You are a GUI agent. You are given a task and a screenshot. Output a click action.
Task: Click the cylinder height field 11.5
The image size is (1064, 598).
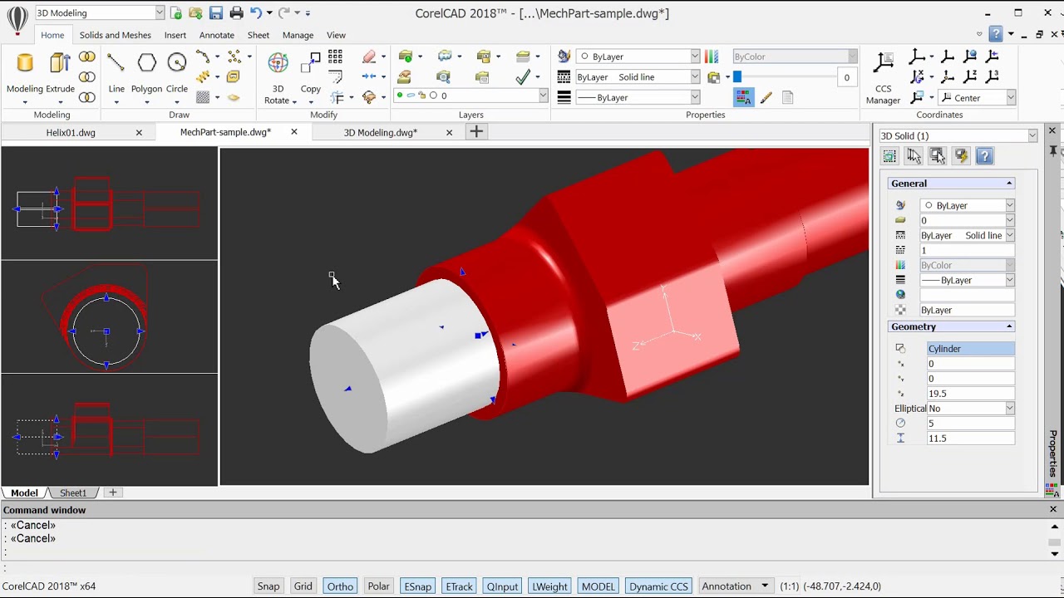point(971,439)
